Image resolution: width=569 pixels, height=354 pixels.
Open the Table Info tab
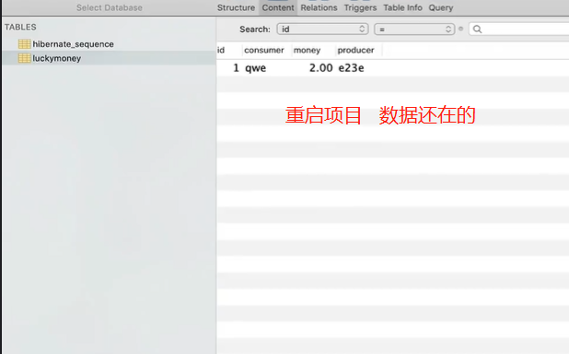402,7
